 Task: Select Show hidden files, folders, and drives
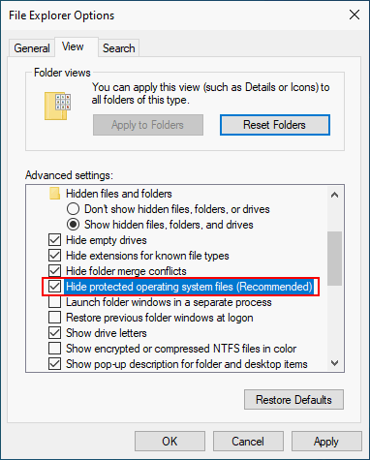pyautogui.click(x=74, y=225)
